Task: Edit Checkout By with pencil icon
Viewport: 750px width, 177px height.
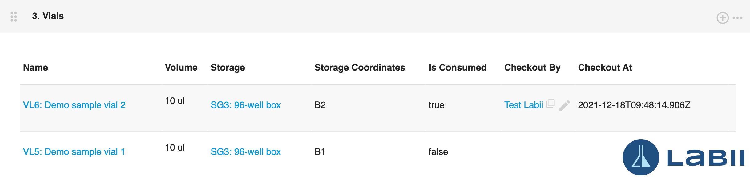Action: click(564, 105)
